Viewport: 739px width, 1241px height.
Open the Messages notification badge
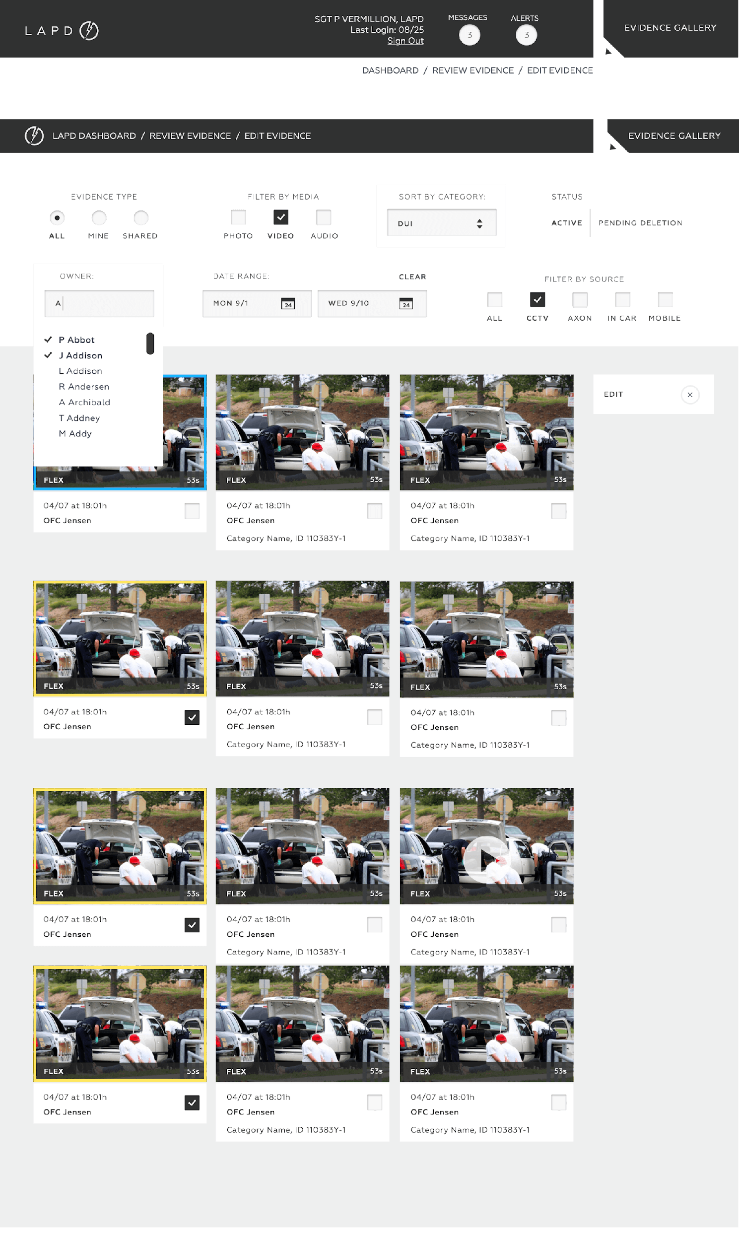pos(469,35)
